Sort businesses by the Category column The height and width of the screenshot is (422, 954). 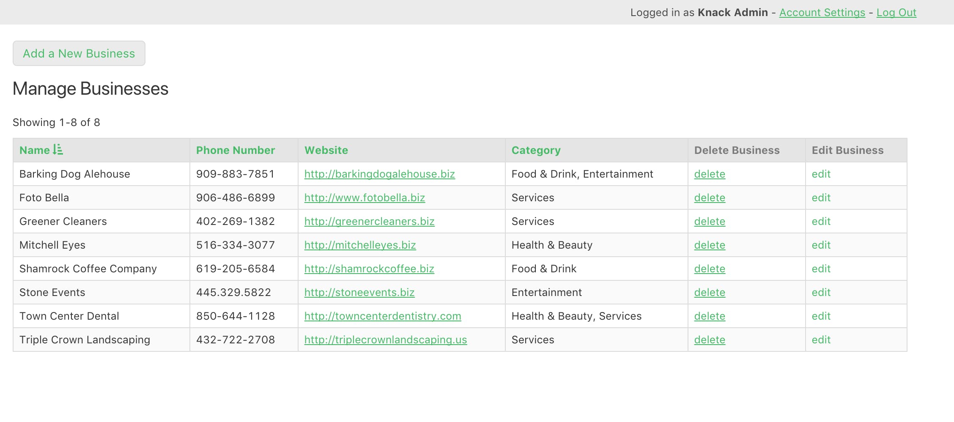[536, 150]
